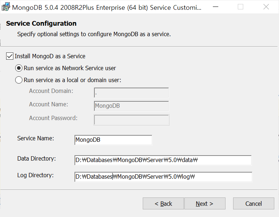
Task: Click the Log Directory path field
Action: tap(163, 177)
